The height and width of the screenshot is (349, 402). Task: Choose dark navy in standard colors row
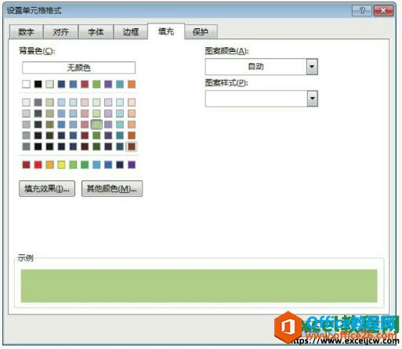coord(120,165)
